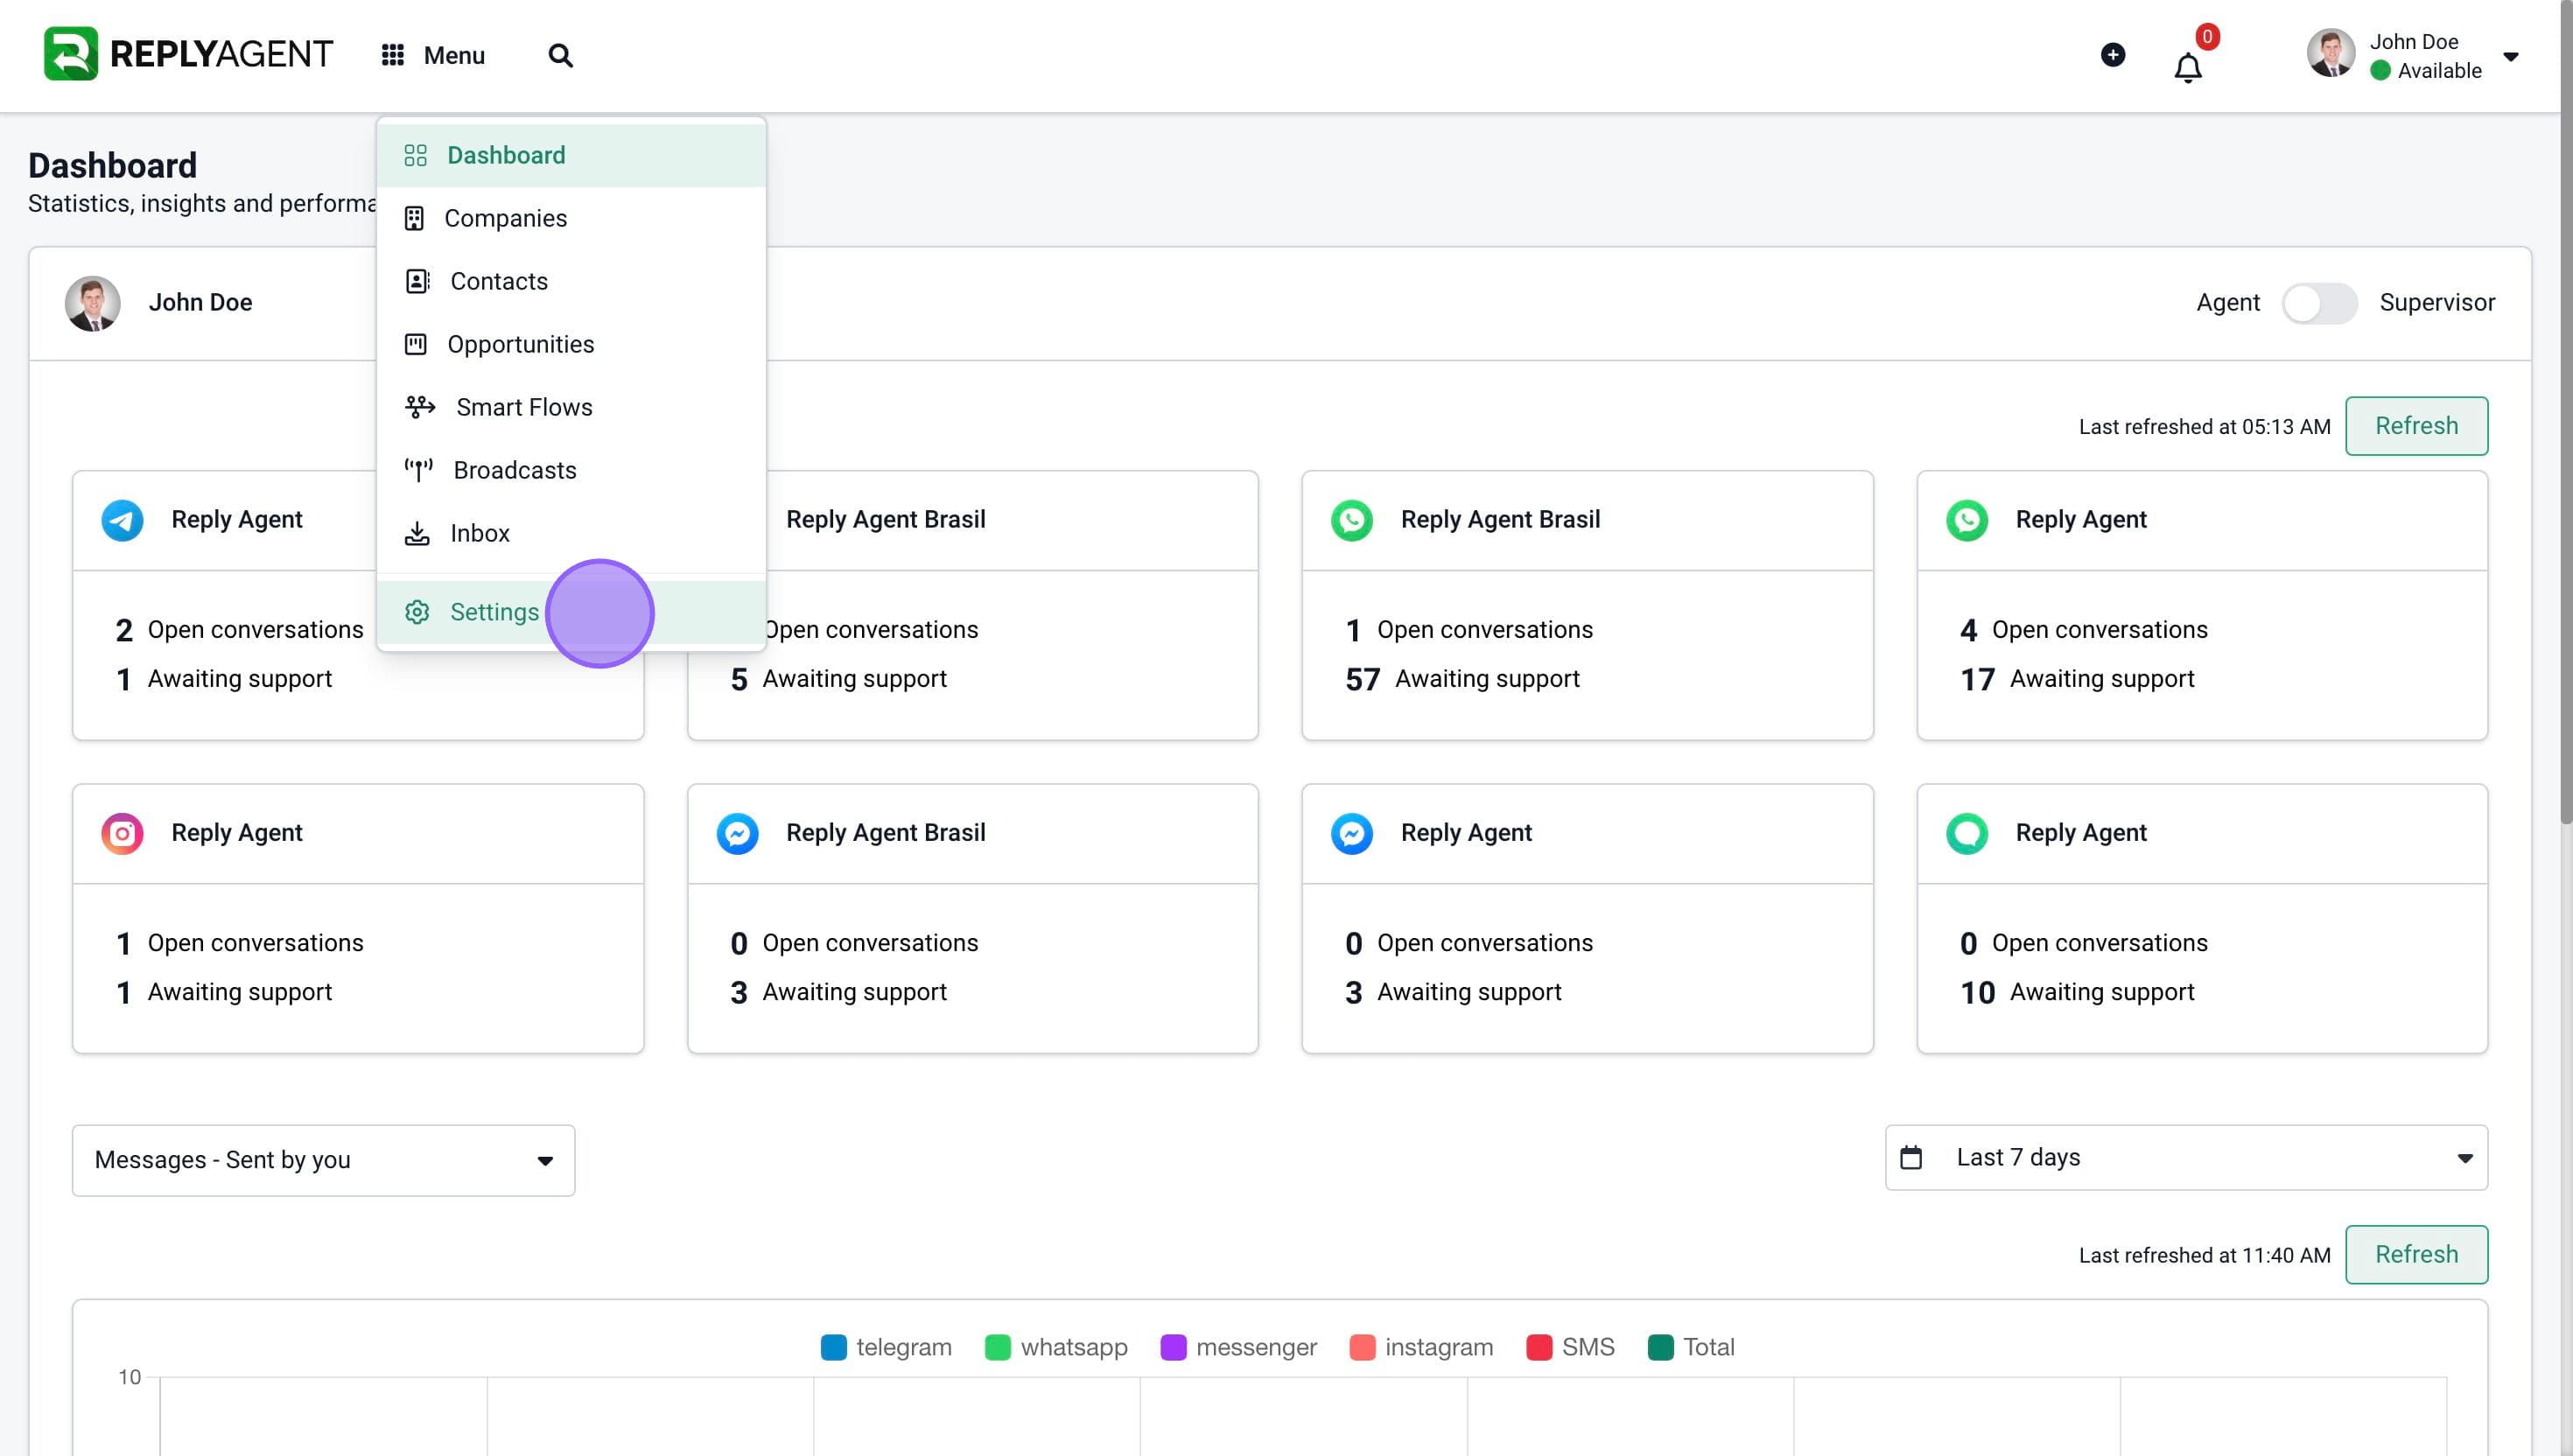This screenshot has height=1456, width=2573.
Task: Click the calendar icon in date range
Action: point(1910,1157)
